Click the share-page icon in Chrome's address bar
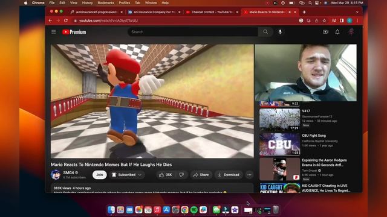 pyautogui.click(x=316, y=20)
